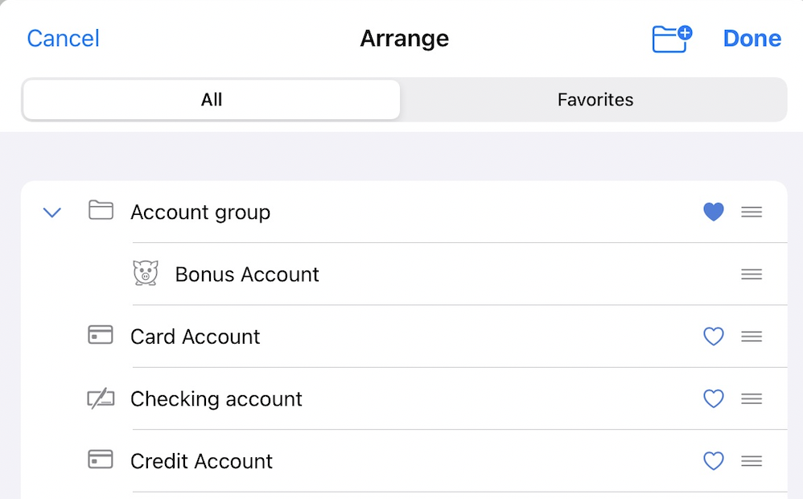Click the Checking account crossed-card icon
This screenshot has height=499, width=803.
tap(101, 398)
